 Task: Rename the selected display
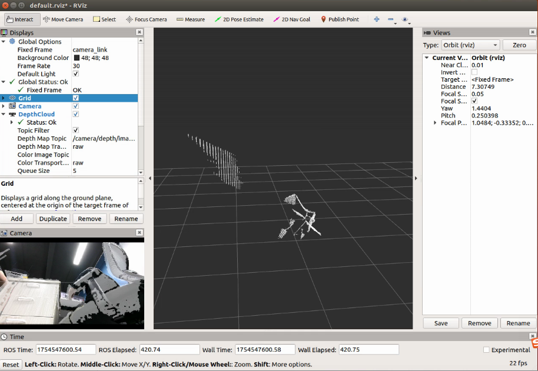tap(126, 219)
